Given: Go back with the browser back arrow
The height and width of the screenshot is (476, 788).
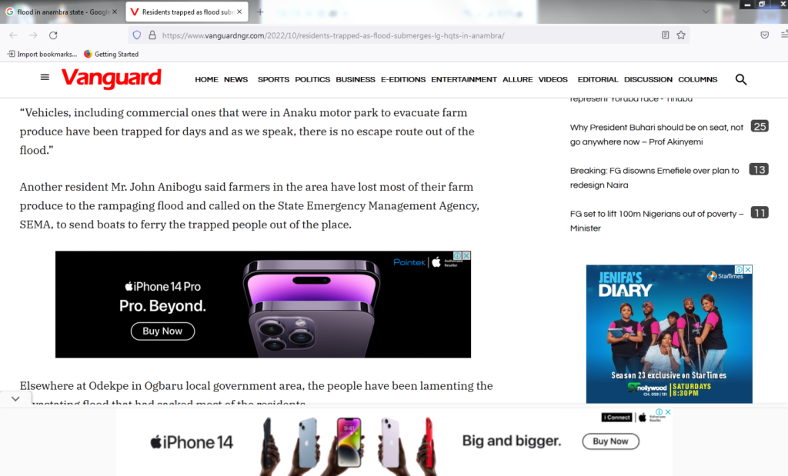Looking at the screenshot, I should [x=14, y=35].
